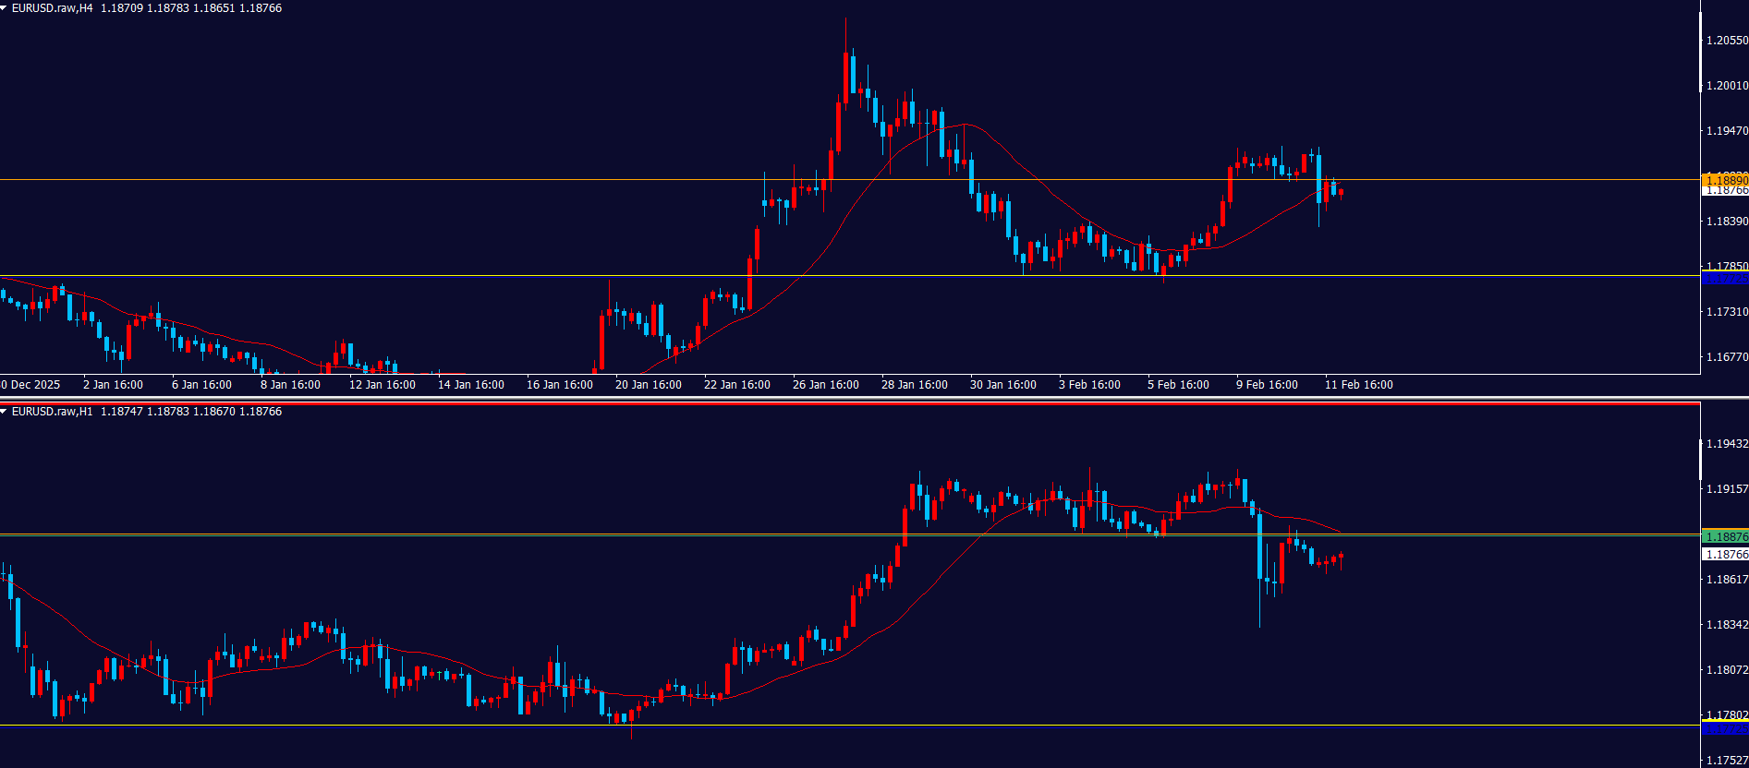Screen dimensions: 1749x768
Task: Click the 26 Jan 16:00 date label
Action: click(x=825, y=385)
